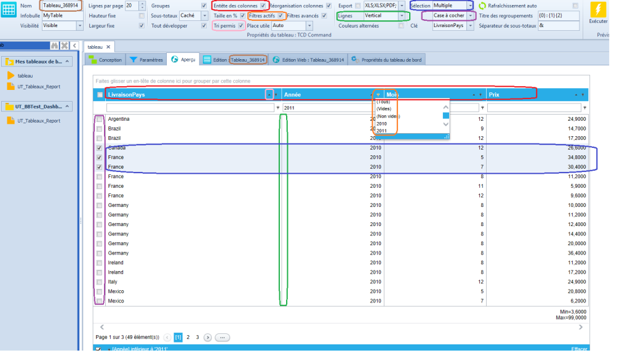Go to page 2 of the grid

pos(188,337)
